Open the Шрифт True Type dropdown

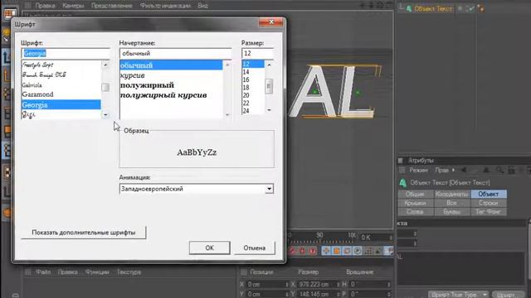459,295
